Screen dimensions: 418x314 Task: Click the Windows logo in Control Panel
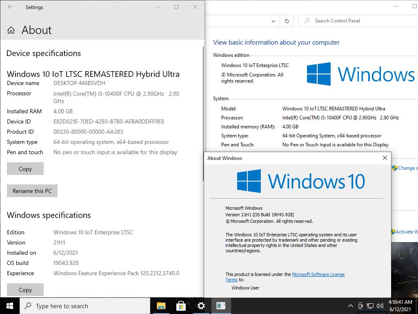click(361, 74)
